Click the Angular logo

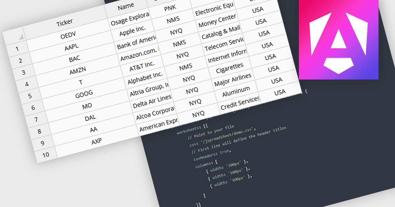(338, 39)
